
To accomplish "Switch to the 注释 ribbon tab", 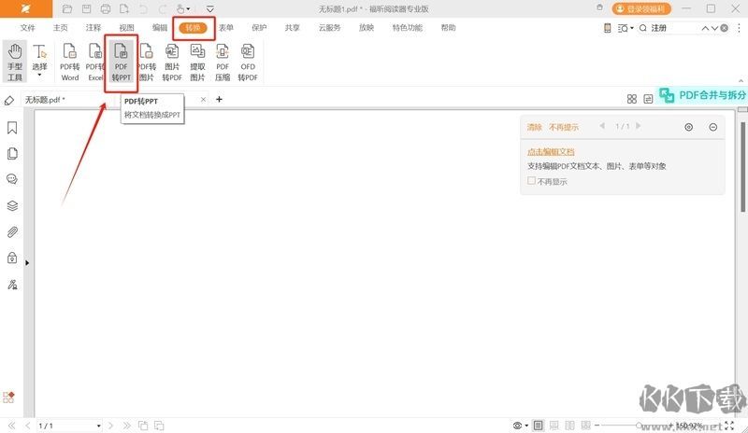I will tap(93, 28).
